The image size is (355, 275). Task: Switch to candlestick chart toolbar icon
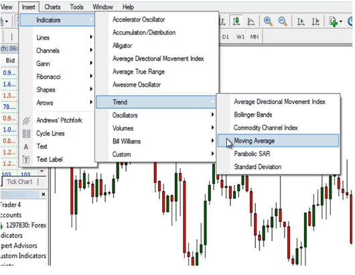[x=236, y=21]
